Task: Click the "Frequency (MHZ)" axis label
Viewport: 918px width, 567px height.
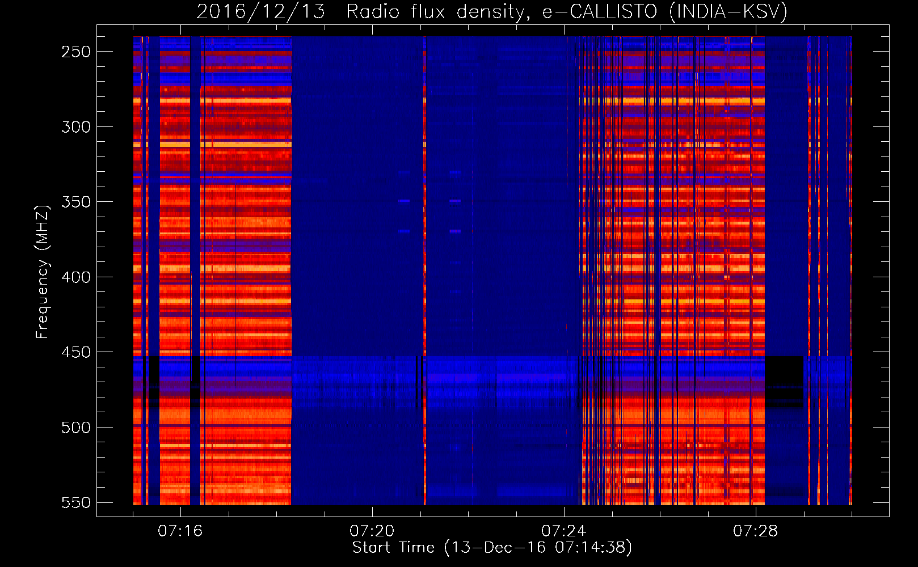Action: 43,272
